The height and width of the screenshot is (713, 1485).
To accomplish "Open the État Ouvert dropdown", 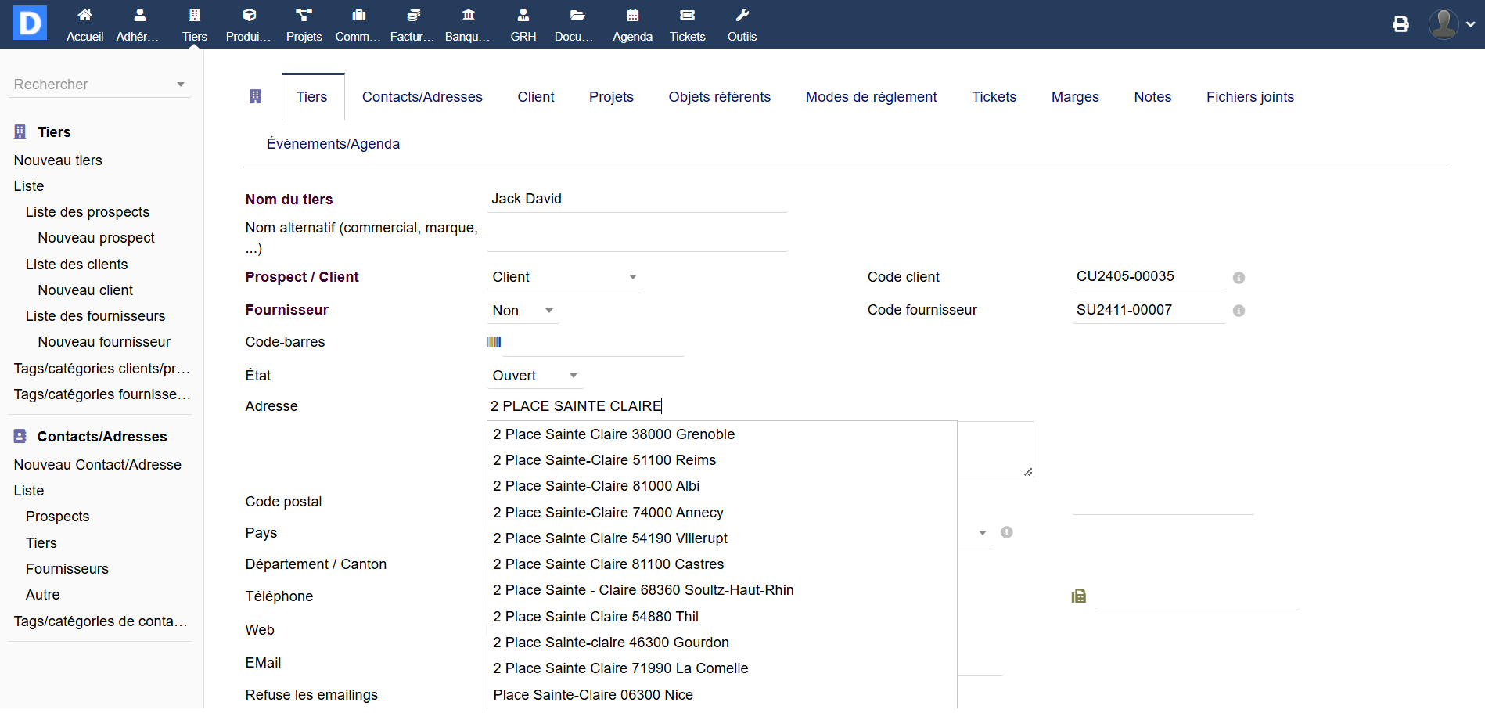I will point(535,376).
